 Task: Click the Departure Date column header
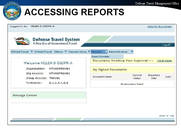[x=154, y=77]
